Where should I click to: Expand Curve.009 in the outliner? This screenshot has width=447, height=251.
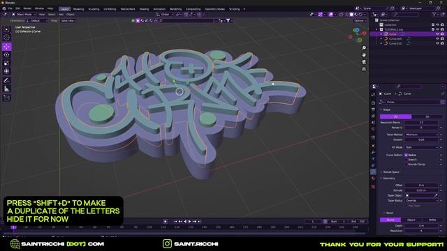point(381,39)
